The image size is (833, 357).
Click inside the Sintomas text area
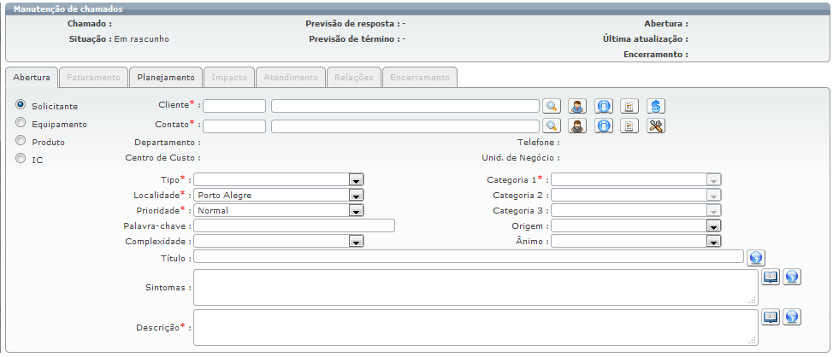[x=476, y=287]
